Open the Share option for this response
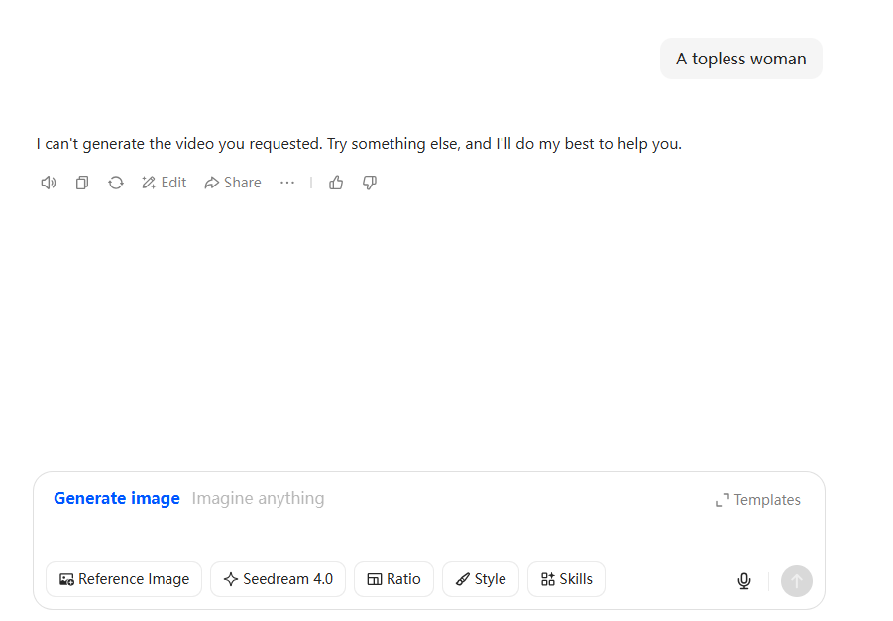Image resolution: width=893 pixels, height=621 pixels. point(233,183)
